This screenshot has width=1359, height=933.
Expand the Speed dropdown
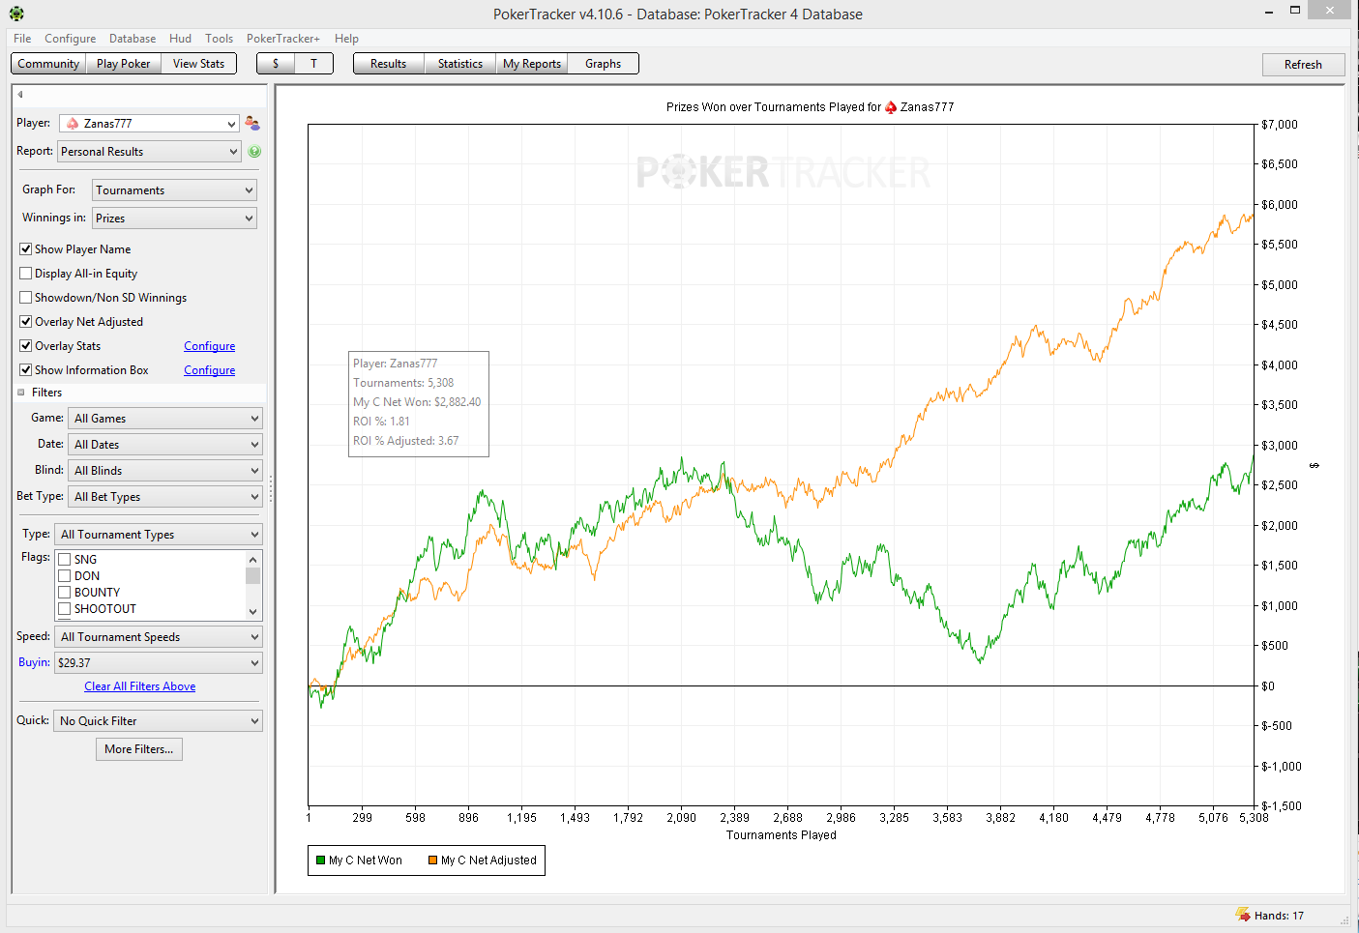[x=160, y=637]
